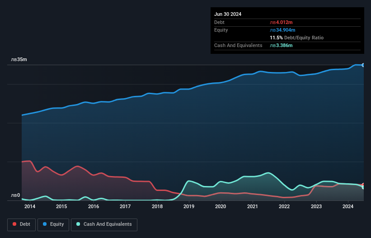Viewport: 371px width, 238px height.
Task: Select the 2018 x-axis year label
Action: [x=157, y=206]
